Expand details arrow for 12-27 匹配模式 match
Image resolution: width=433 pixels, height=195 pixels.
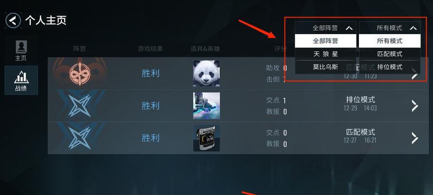(414, 138)
